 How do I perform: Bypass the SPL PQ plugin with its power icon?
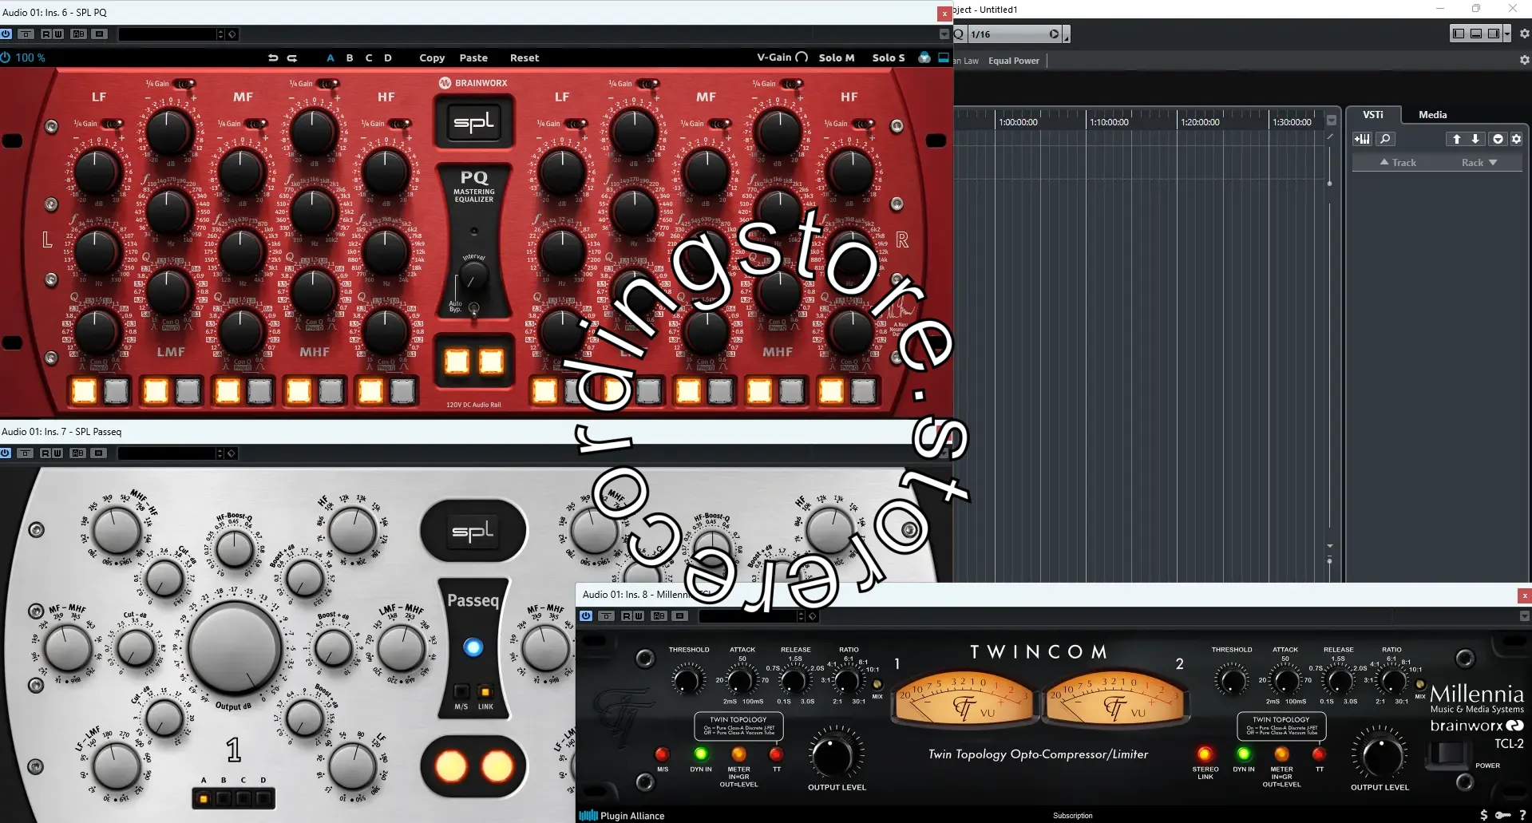click(x=6, y=34)
